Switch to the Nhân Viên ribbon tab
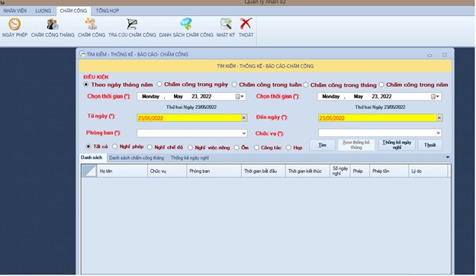Viewport: 476px width, 276px height. coord(15,11)
